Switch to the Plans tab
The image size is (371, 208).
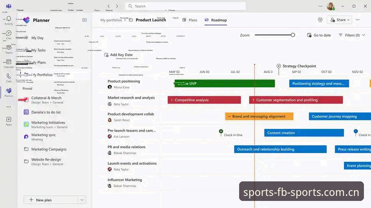coord(190,20)
